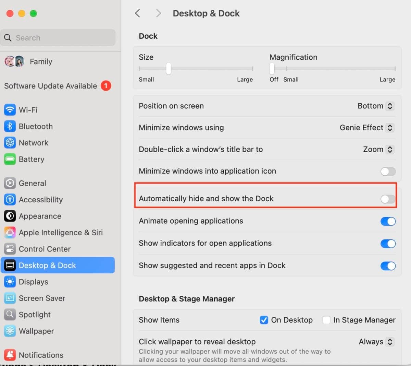Toggle Minimize windows into application icon
The height and width of the screenshot is (366, 411).
point(388,171)
